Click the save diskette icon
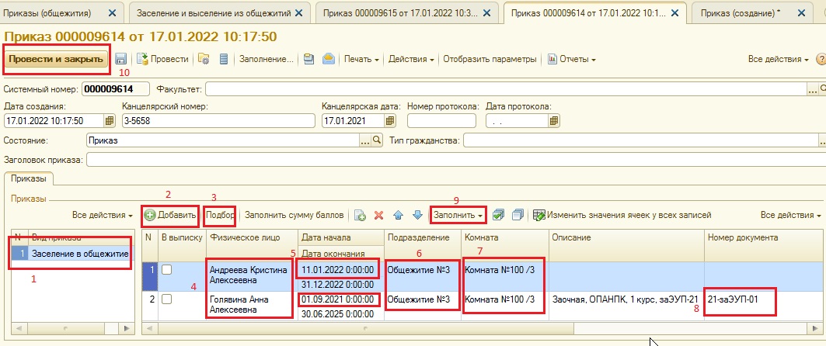The width and height of the screenshot is (826, 346). pos(122,59)
